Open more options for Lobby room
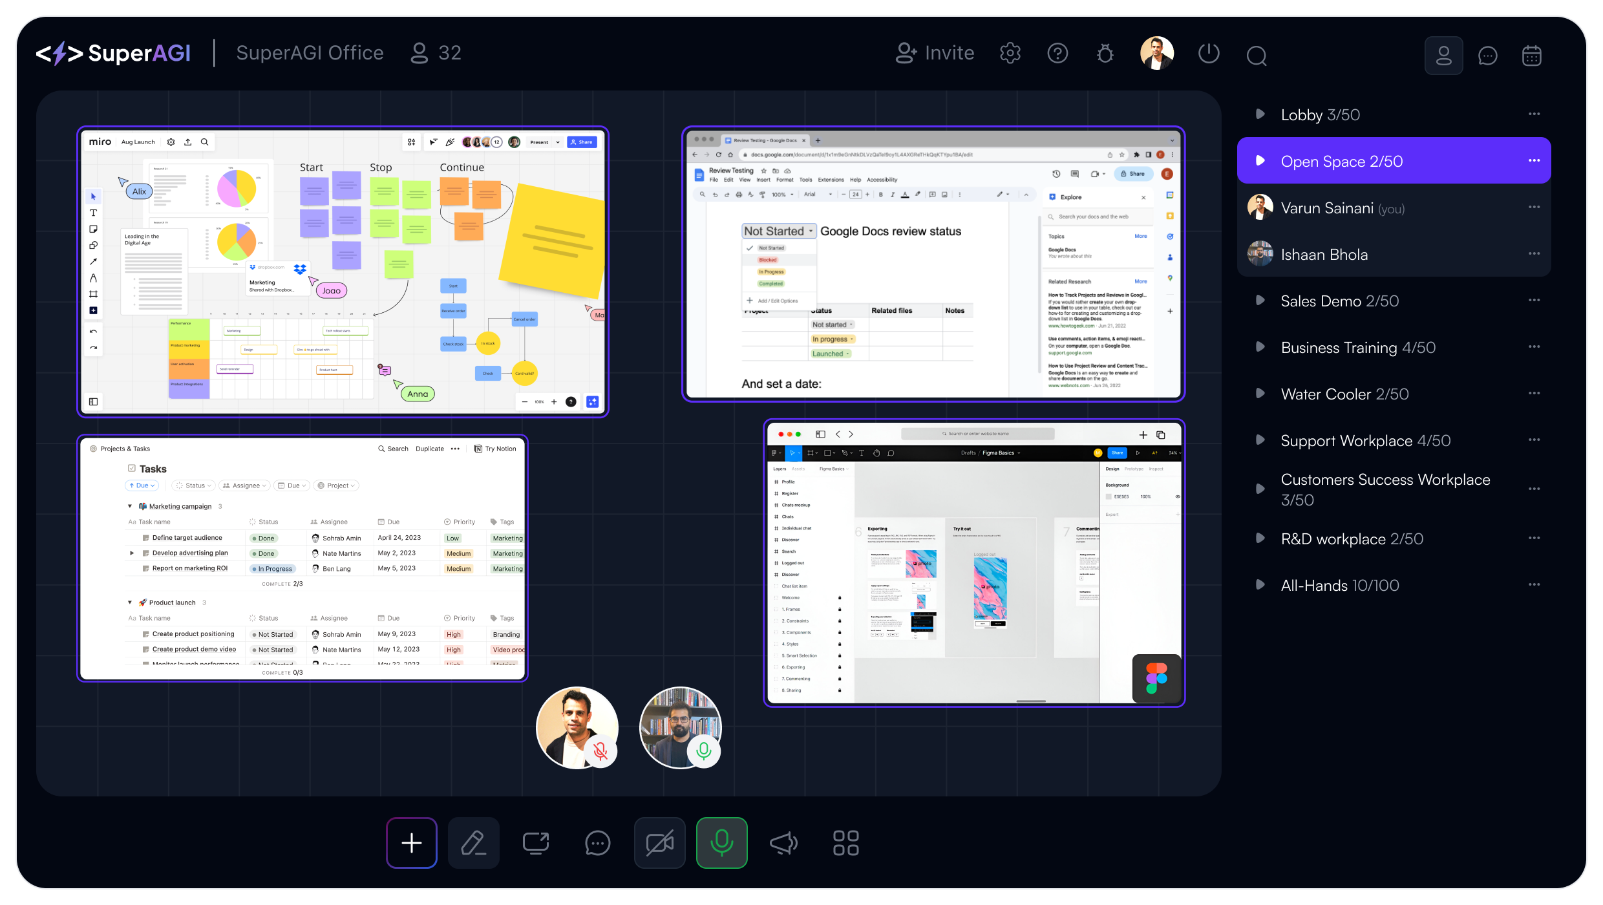This screenshot has height=905, width=1603. (x=1534, y=114)
